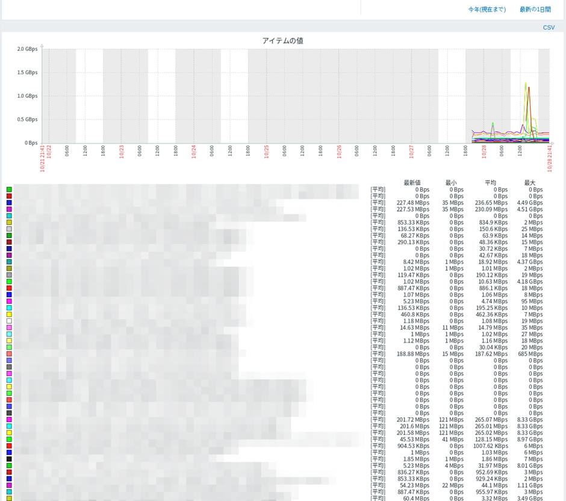Download data via the CSV link
This screenshot has width=566, height=501.
pyautogui.click(x=549, y=28)
